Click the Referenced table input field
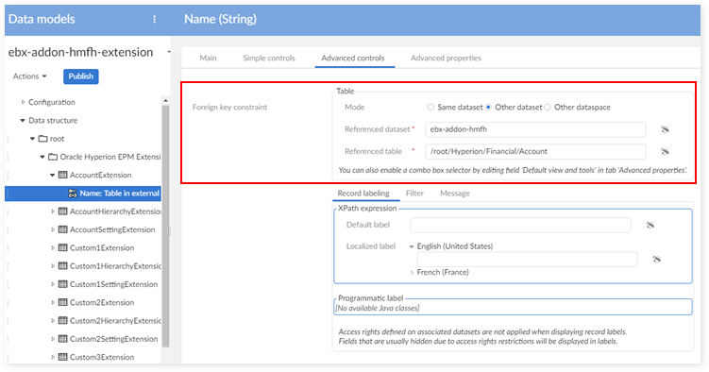Viewport: 709px width, 372px height. [x=535, y=151]
